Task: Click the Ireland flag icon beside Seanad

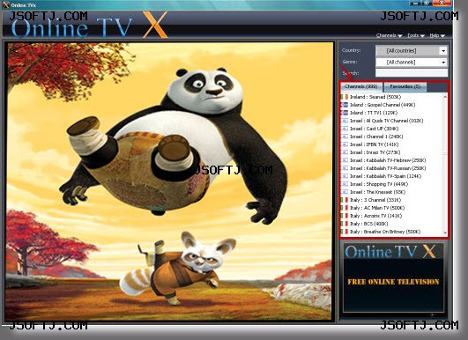Action: click(345, 97)
